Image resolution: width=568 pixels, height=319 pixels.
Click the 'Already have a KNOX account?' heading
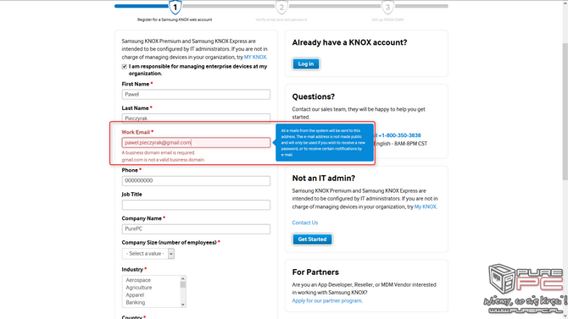[x=349, y=42]
